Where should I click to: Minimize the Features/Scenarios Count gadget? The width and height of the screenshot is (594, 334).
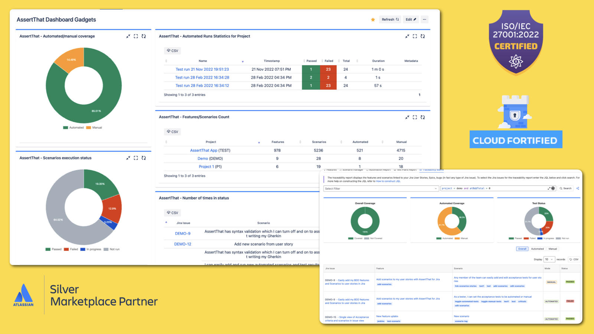[x=407, y=117]
